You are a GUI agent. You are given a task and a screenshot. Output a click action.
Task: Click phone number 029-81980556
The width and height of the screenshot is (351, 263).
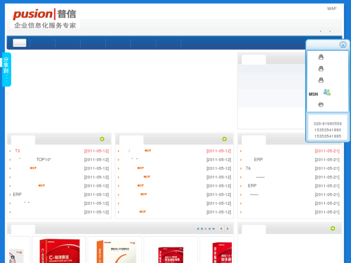click(x=327, y=124)
